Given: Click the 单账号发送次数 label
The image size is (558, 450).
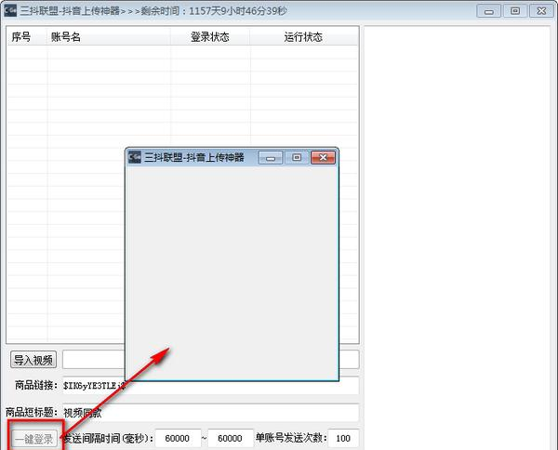Looking at the screenshot, I should coord(291,438).
